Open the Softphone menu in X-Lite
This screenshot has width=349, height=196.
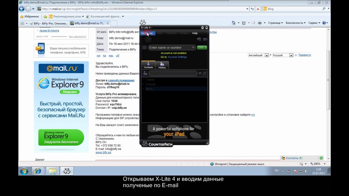[x=147, y=33]
